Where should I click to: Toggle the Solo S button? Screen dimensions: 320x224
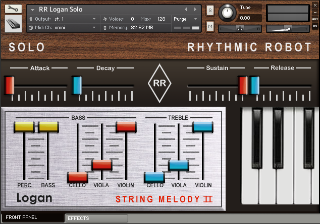(x=210, y=10)
